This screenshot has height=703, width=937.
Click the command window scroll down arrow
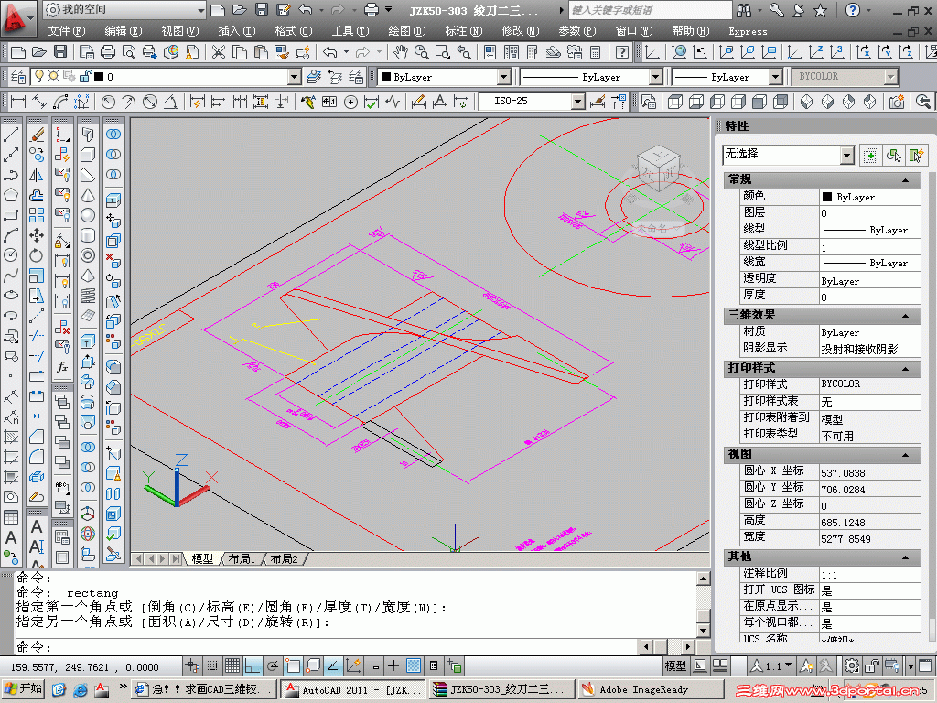704,630
